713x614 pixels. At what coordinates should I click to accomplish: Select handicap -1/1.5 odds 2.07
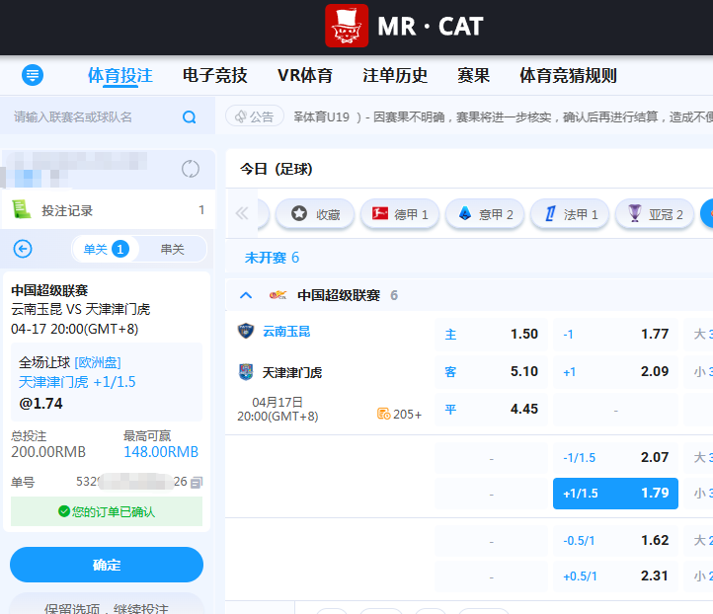[x=615, y=457]
